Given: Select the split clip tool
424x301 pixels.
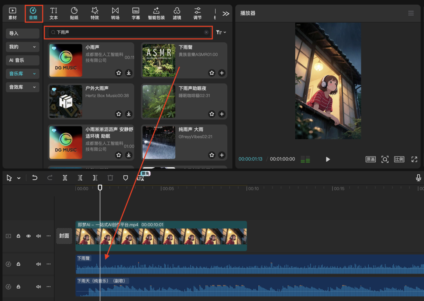Looking at the screenshot, I should (65, 178).
